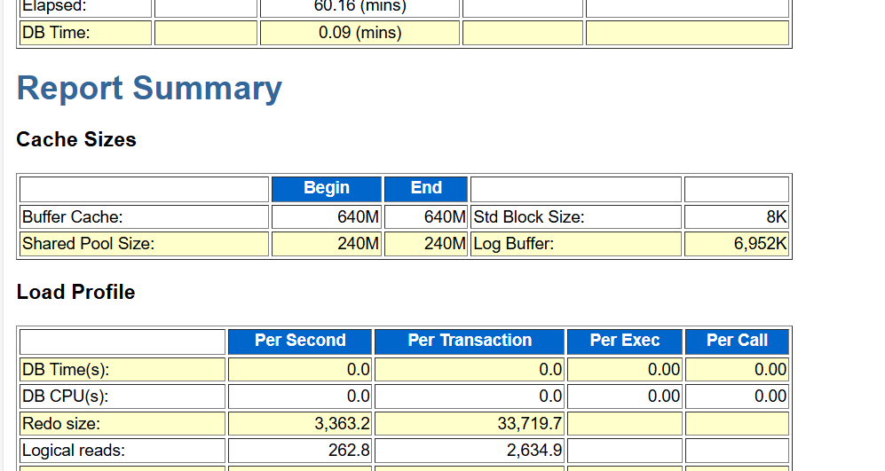Click the 6,952K log buffer value
Viewport: 885px width, 471px height.
(x=760, y=244)
